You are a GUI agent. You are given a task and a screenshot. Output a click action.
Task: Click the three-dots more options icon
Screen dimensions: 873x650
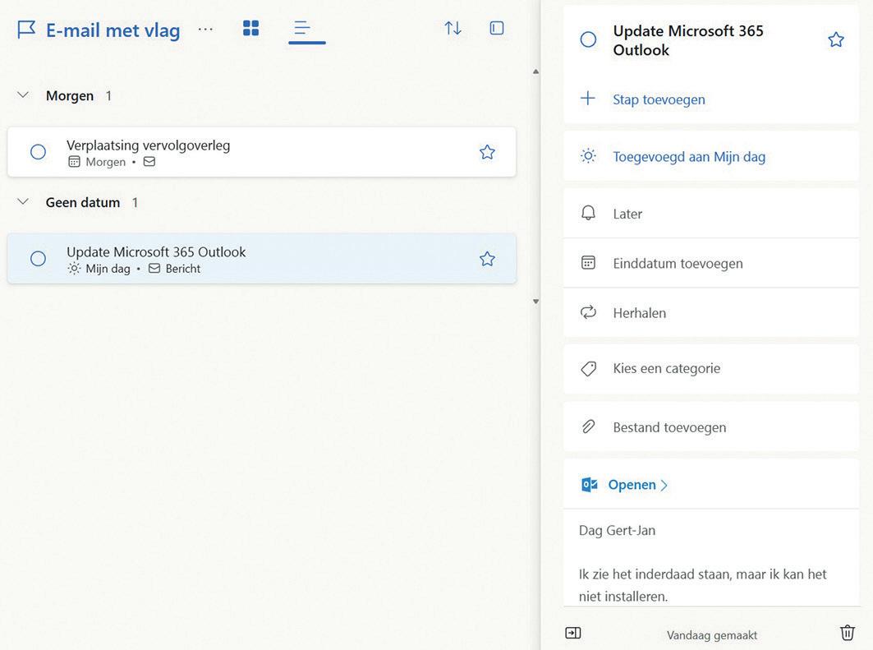[205, 30]
